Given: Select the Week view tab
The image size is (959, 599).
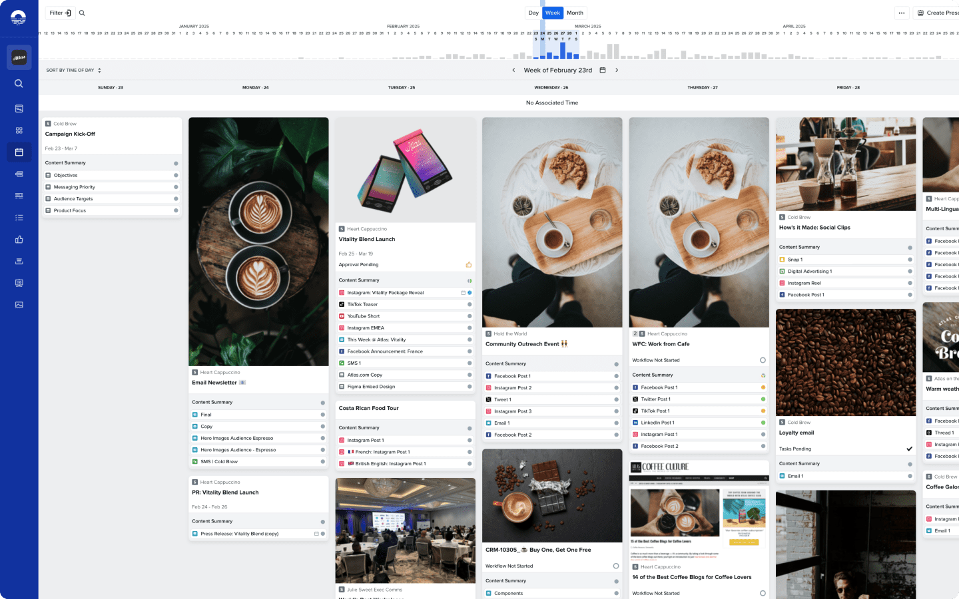Looking at the screenshot, I should point(553,13).
